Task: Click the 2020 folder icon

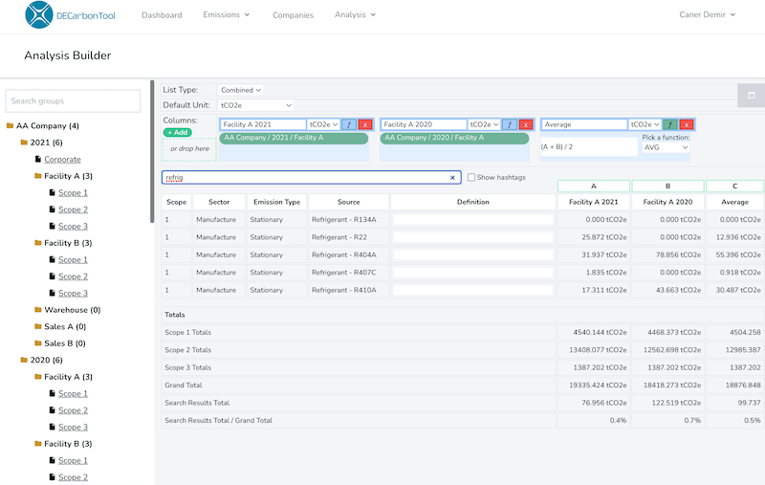Action: point(24,360)
